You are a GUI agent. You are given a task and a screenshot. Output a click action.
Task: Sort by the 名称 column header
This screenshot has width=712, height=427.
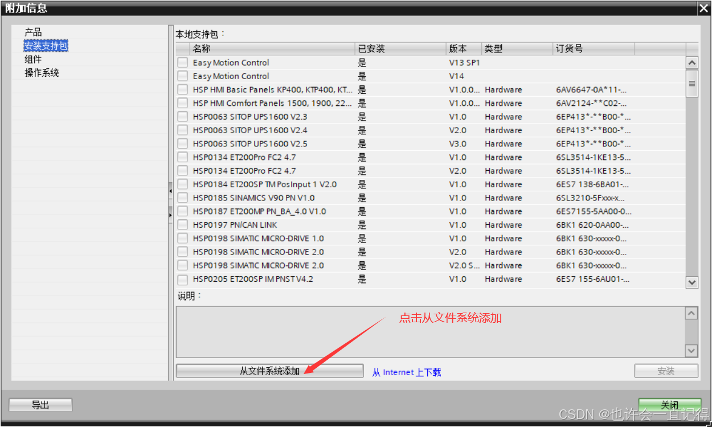click(272, 49)
